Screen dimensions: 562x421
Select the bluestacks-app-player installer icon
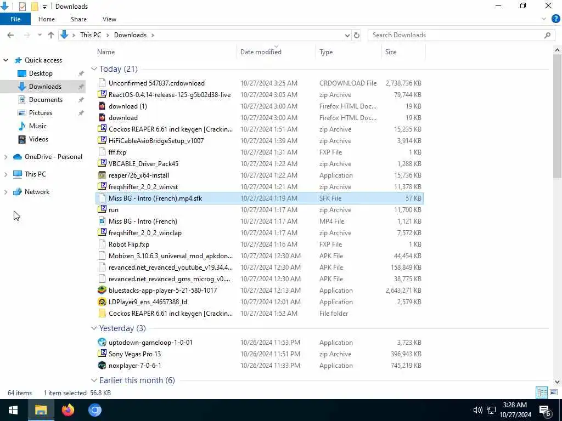point(102,291)
